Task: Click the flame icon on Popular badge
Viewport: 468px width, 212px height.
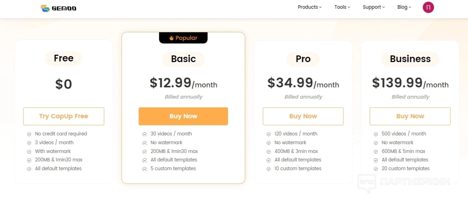Action: click(172, 38)
